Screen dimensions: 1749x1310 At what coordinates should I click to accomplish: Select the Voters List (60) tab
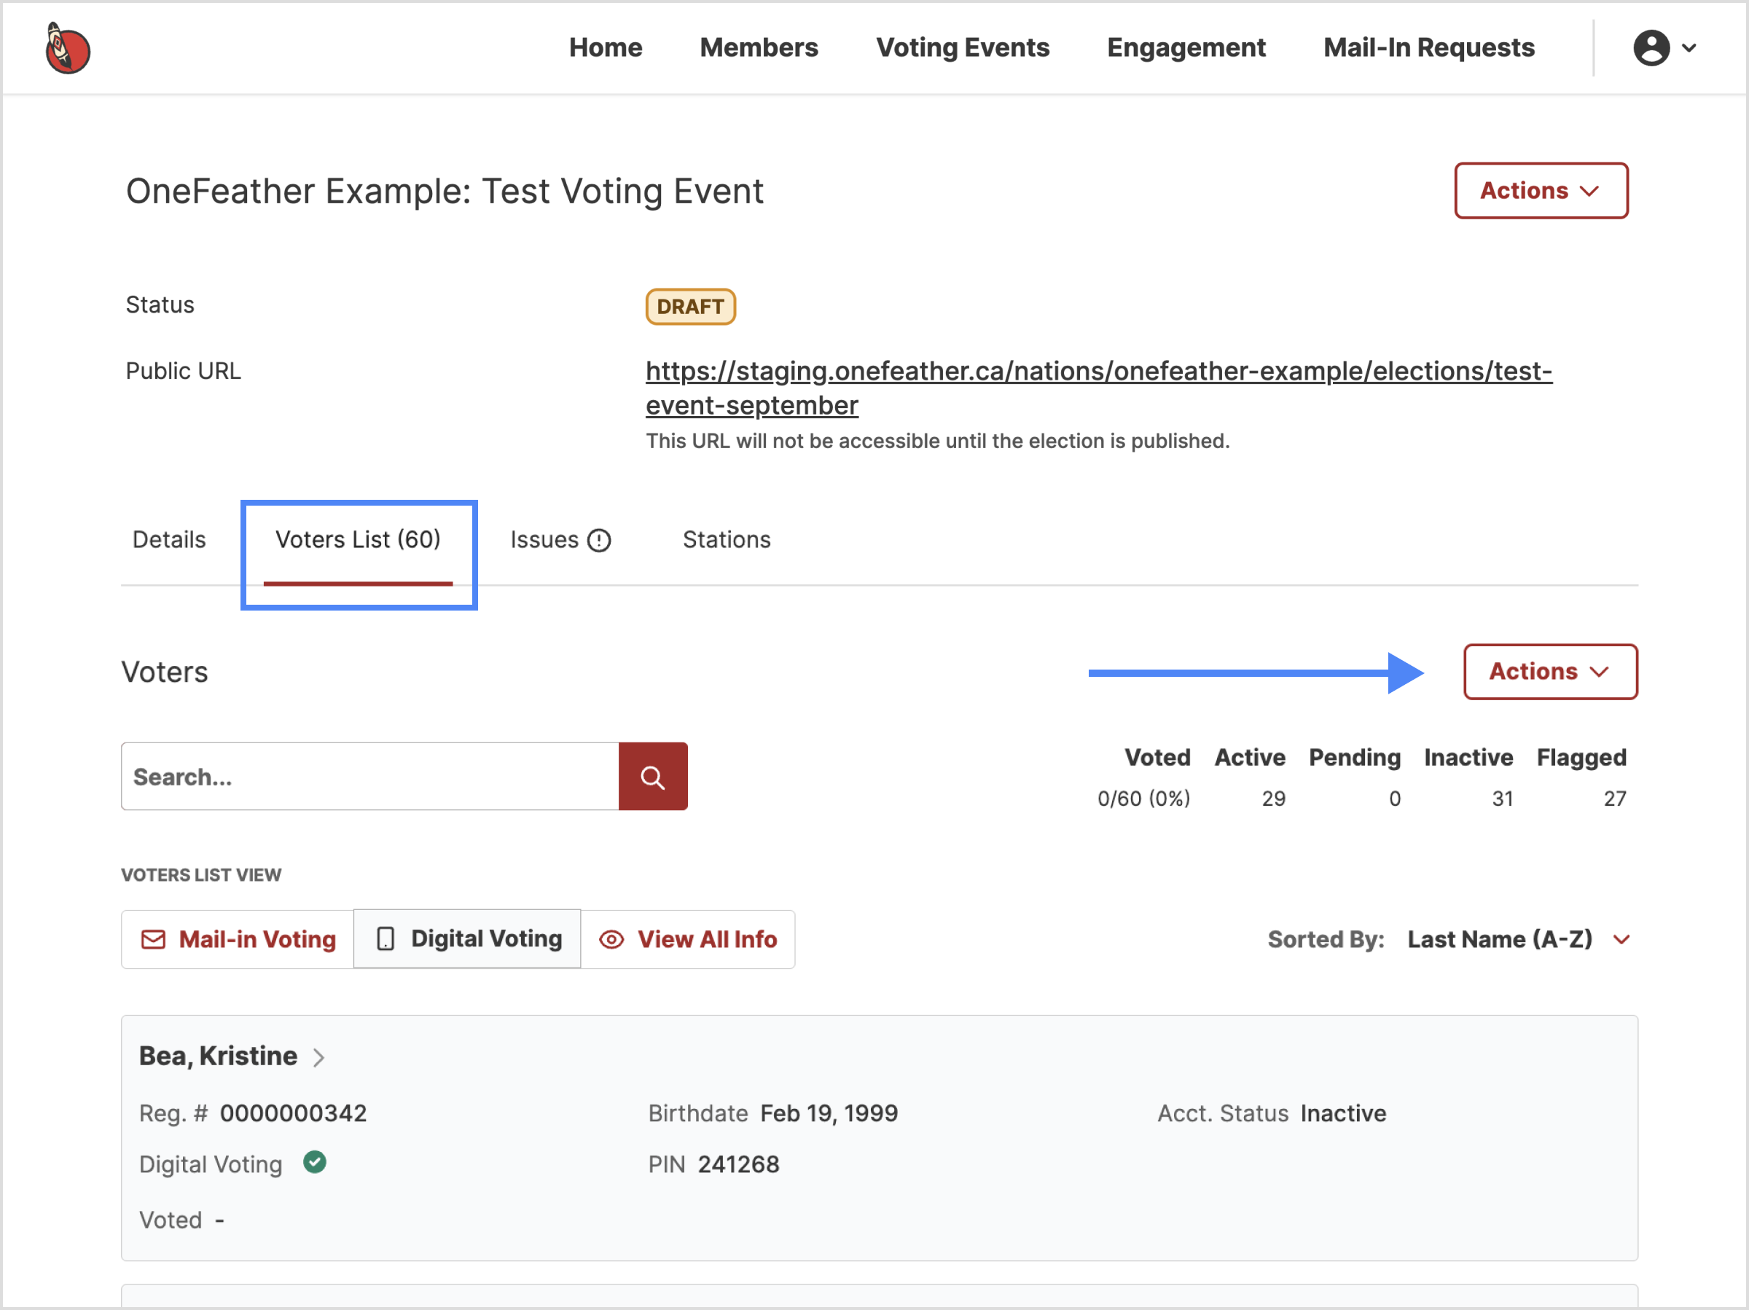359,539
